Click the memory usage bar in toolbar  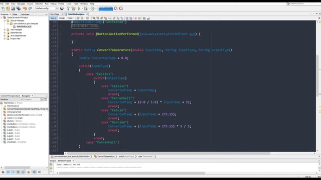[x=106, y=8]
